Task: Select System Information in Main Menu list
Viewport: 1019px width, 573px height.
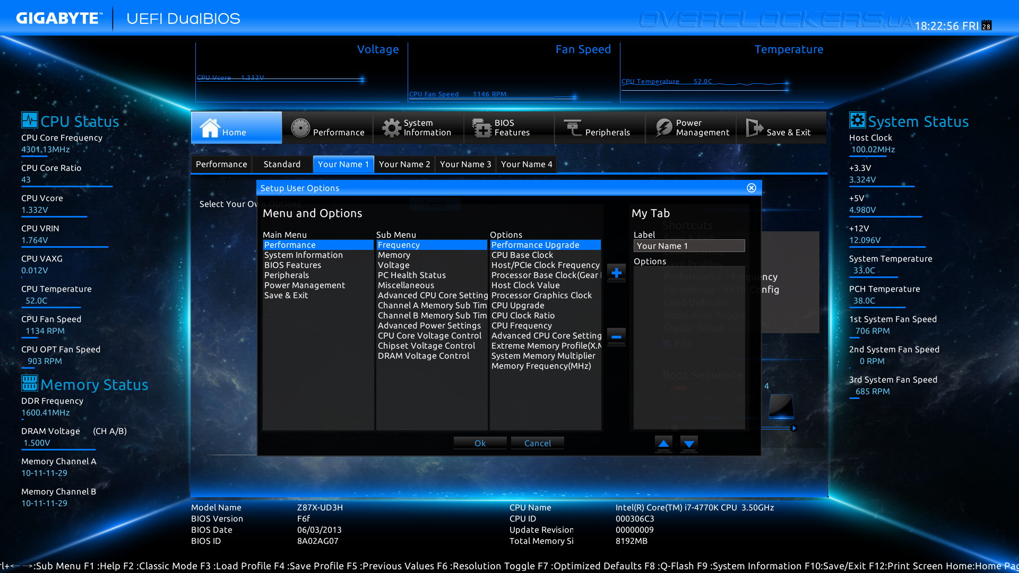Action: pyautogui.click(x=318, y=255)
